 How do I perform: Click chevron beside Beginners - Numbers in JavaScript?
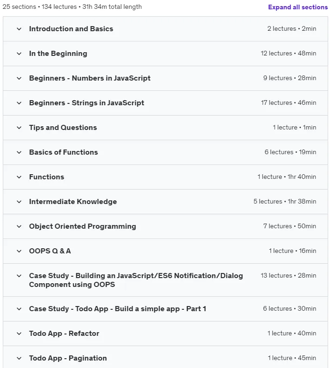click(19, 78)
